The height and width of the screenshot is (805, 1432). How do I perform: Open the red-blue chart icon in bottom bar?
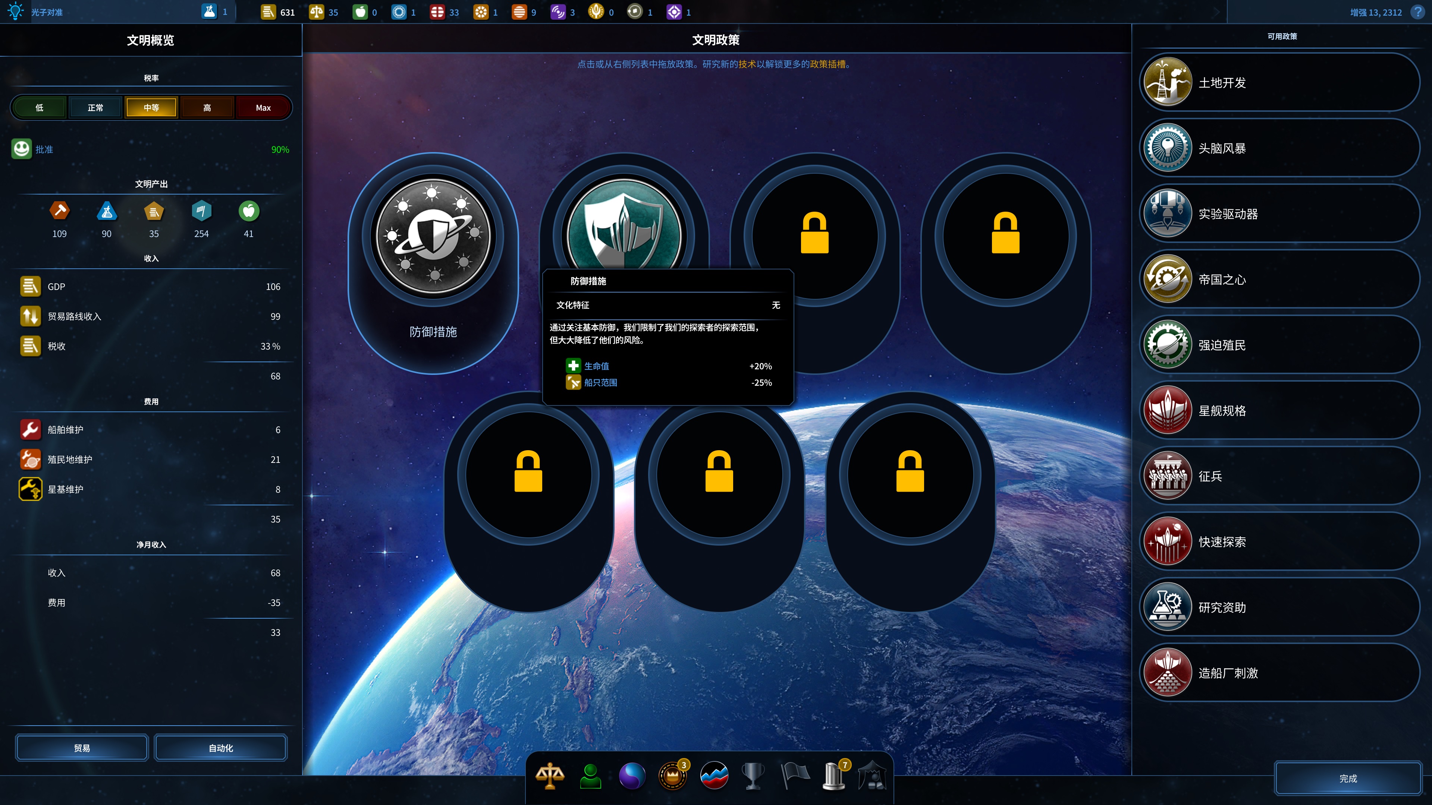715,776
